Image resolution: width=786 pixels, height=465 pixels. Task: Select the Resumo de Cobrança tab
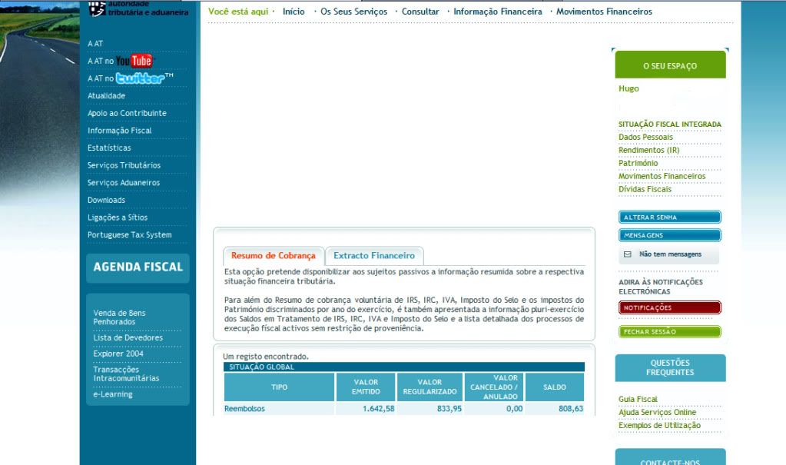pos(273,256)
